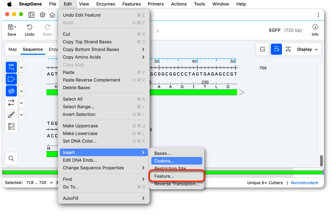The height and width of the screenshot is (218, 331).
Task: Open the Tools menu
Action: [x=199, y=4]
